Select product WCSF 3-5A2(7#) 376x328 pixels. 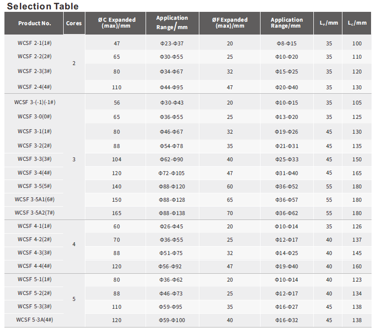point(35,213)
